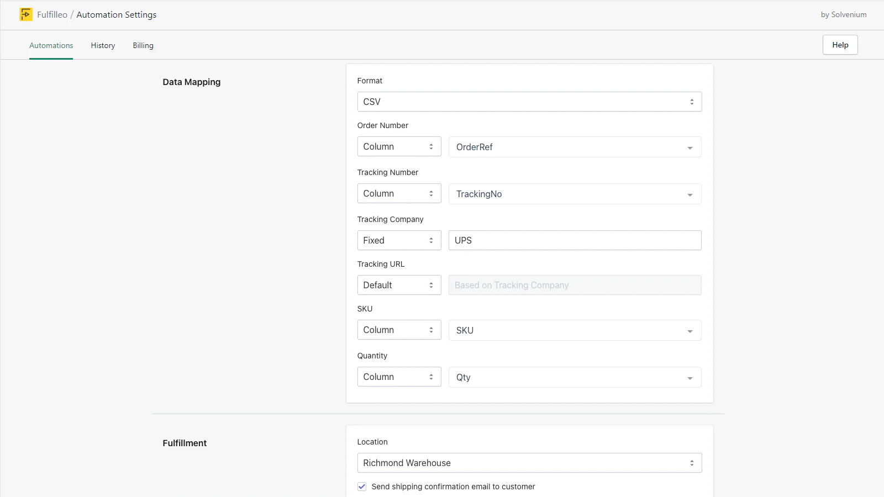Click the Fulfilleo breadcrumb link
The image size is (884, 497).
pyautogui.click(x=52, y=14)
